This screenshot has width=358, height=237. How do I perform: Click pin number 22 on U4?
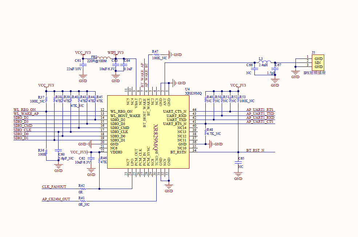[102, 150]
